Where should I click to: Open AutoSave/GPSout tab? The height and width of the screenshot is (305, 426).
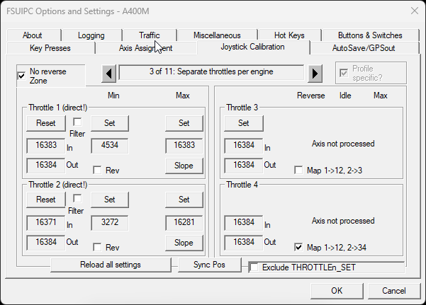(364, 48)
